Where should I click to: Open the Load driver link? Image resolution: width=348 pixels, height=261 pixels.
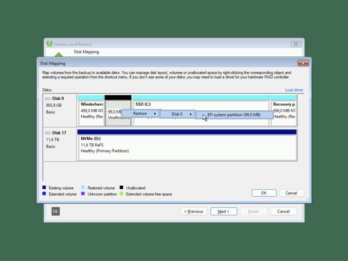294,90
